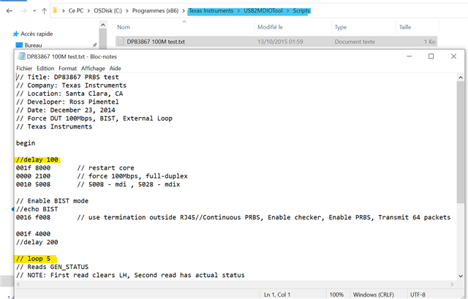Click '// Developer: Ross Pimentel' line
The height and width of the screenshot is (299, 468).
click(x=67, y=102)
